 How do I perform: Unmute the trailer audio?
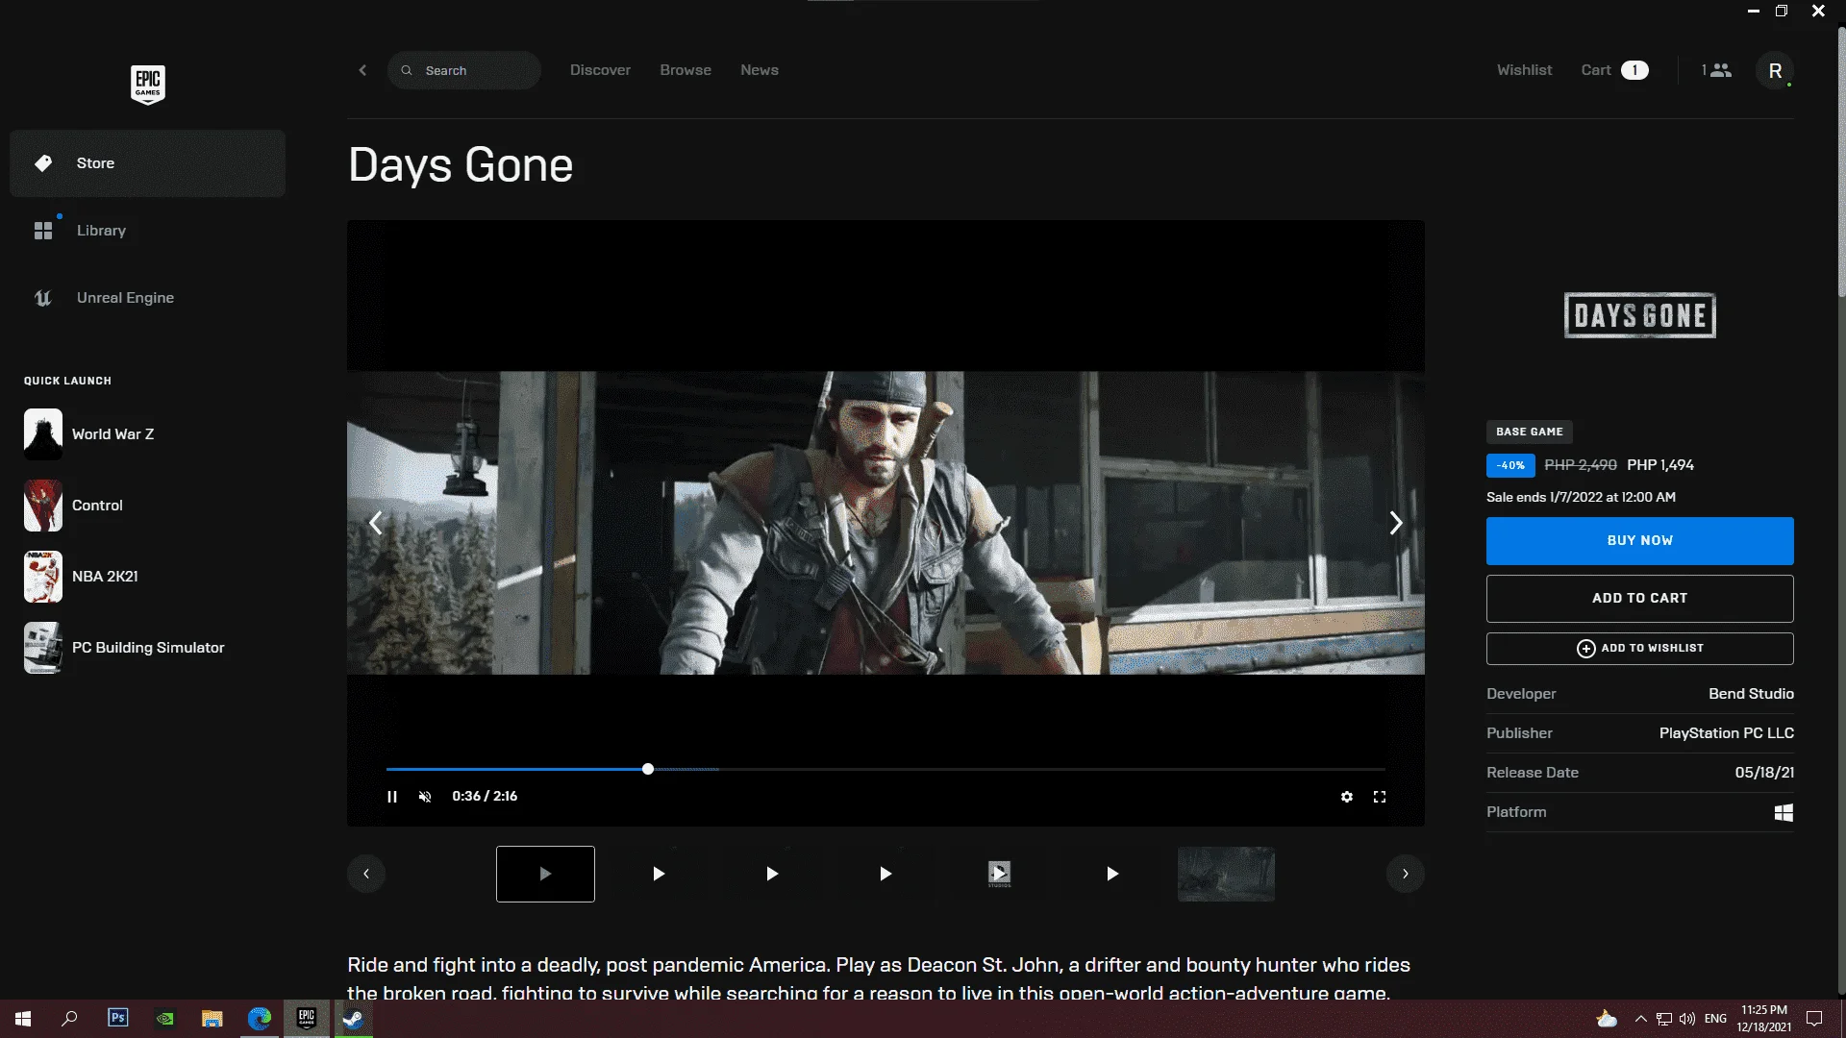425,797
